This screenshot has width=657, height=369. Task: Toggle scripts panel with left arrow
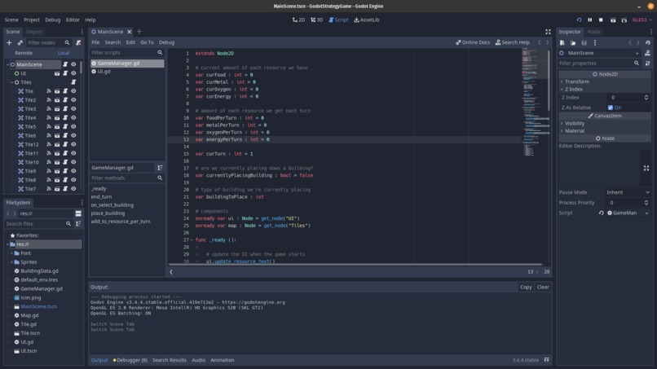tap(171, 272)
